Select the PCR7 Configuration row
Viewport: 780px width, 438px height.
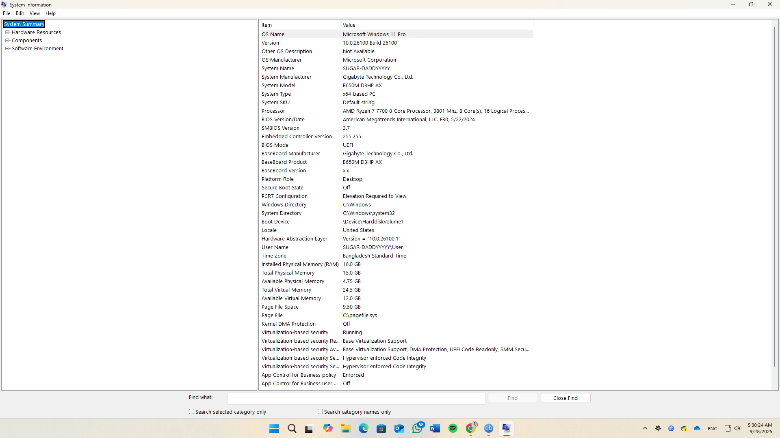point(396,196)
